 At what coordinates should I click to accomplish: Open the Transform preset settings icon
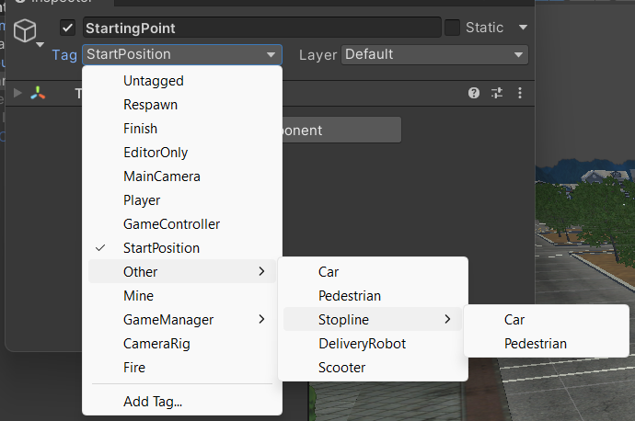point(497,93)
